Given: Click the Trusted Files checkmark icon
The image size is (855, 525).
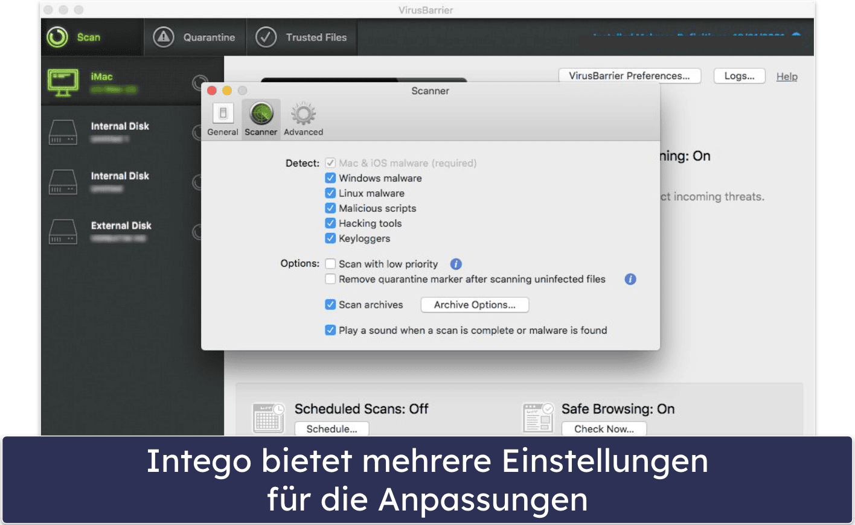Looking at the screenshot, I should click(266, 37).
